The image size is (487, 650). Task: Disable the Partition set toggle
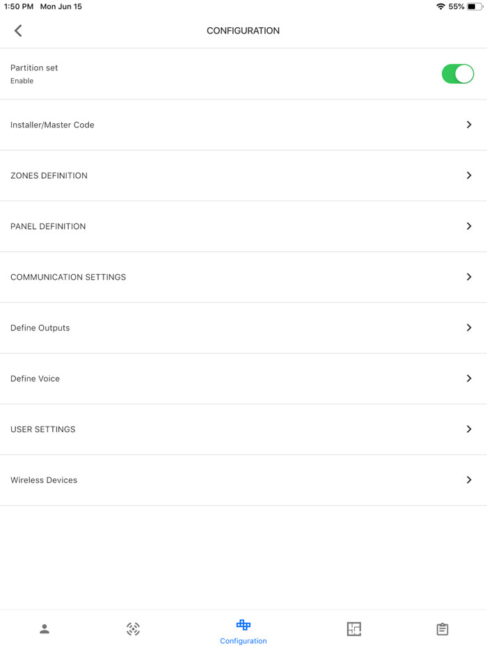tap(457, 74)
